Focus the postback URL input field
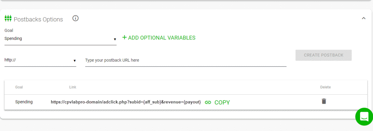This screenshot has width=373, height=131. click(x=186, y=60)
